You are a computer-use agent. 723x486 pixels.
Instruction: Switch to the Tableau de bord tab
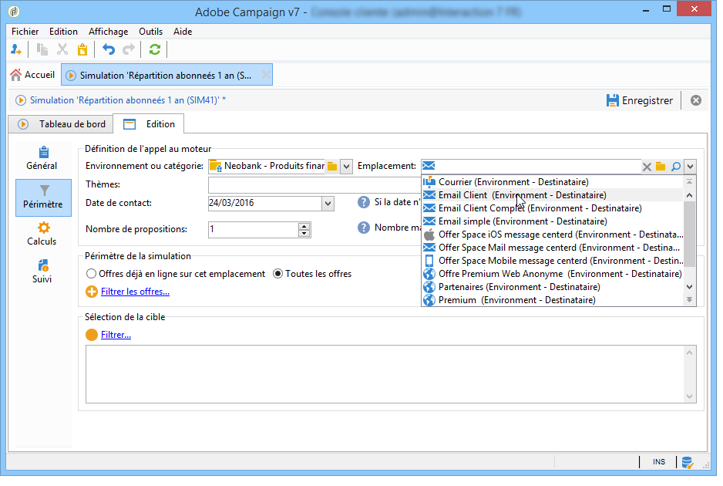(62, 124)
